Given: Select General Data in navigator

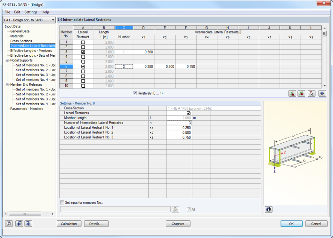Looking at the screenshot, I should coord(20,31).
